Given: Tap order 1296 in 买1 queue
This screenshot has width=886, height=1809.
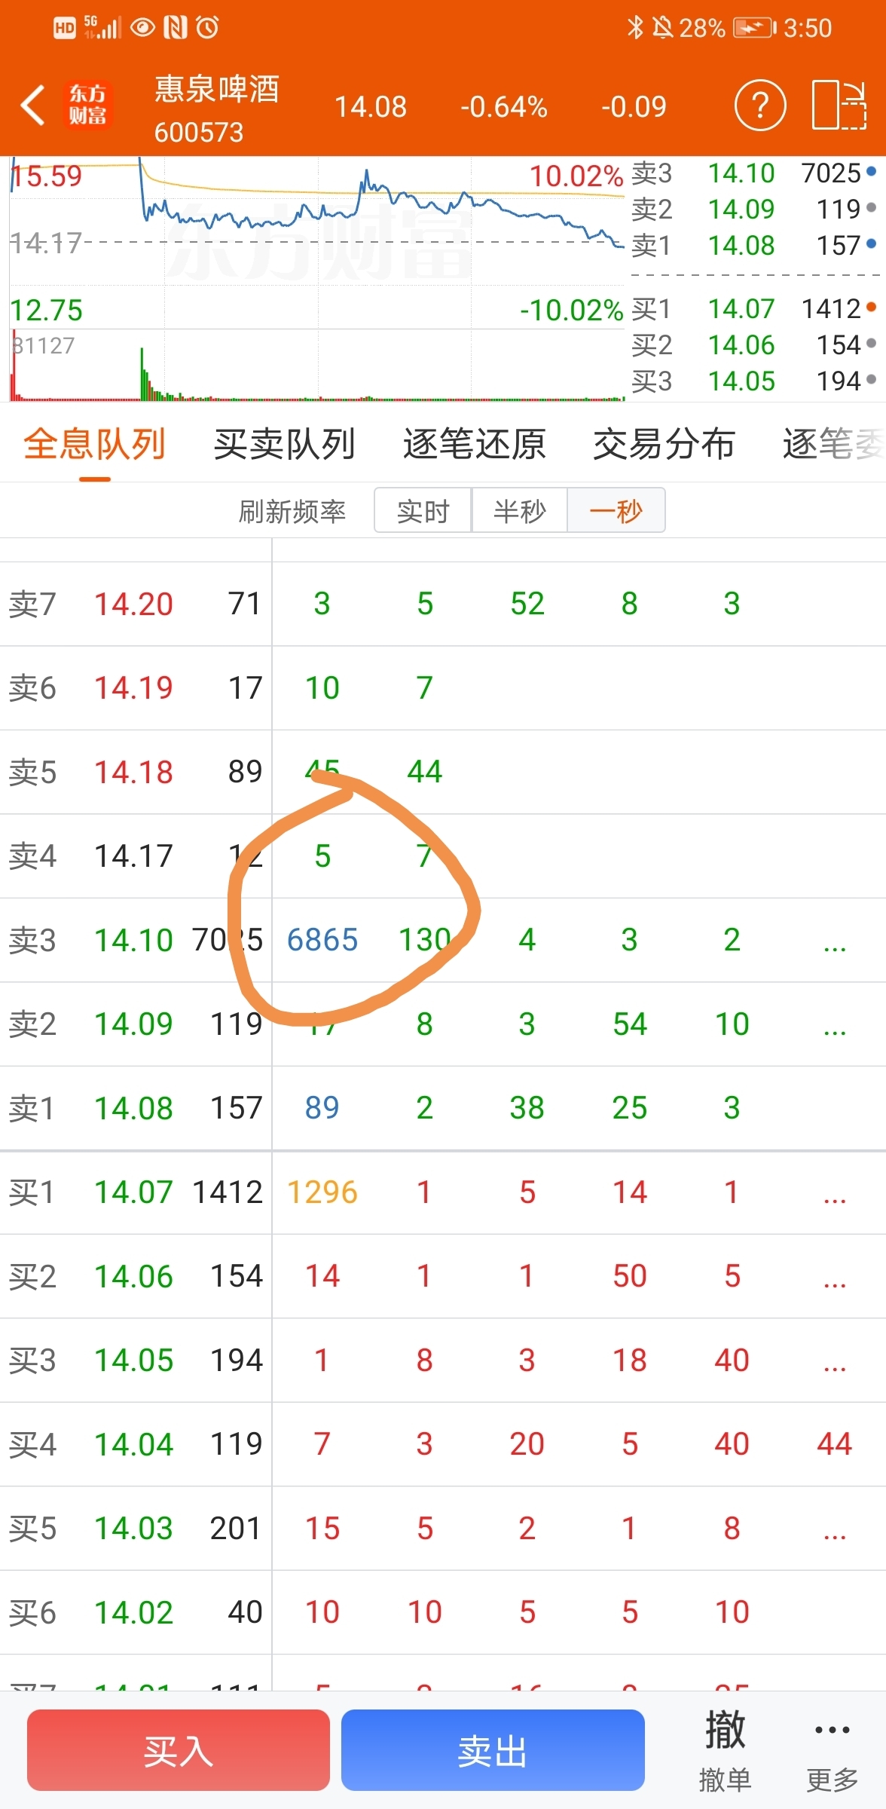Looking at the screenshot, I should point(322,1192).
